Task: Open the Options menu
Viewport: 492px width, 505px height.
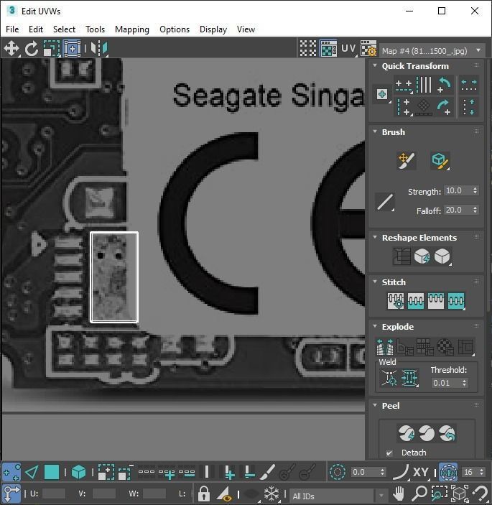Action: coord(175,29)
